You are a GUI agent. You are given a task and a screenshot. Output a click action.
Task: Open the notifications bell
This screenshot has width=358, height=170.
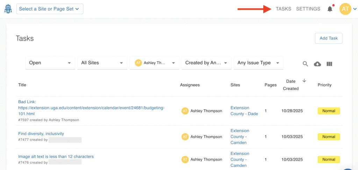330,9
